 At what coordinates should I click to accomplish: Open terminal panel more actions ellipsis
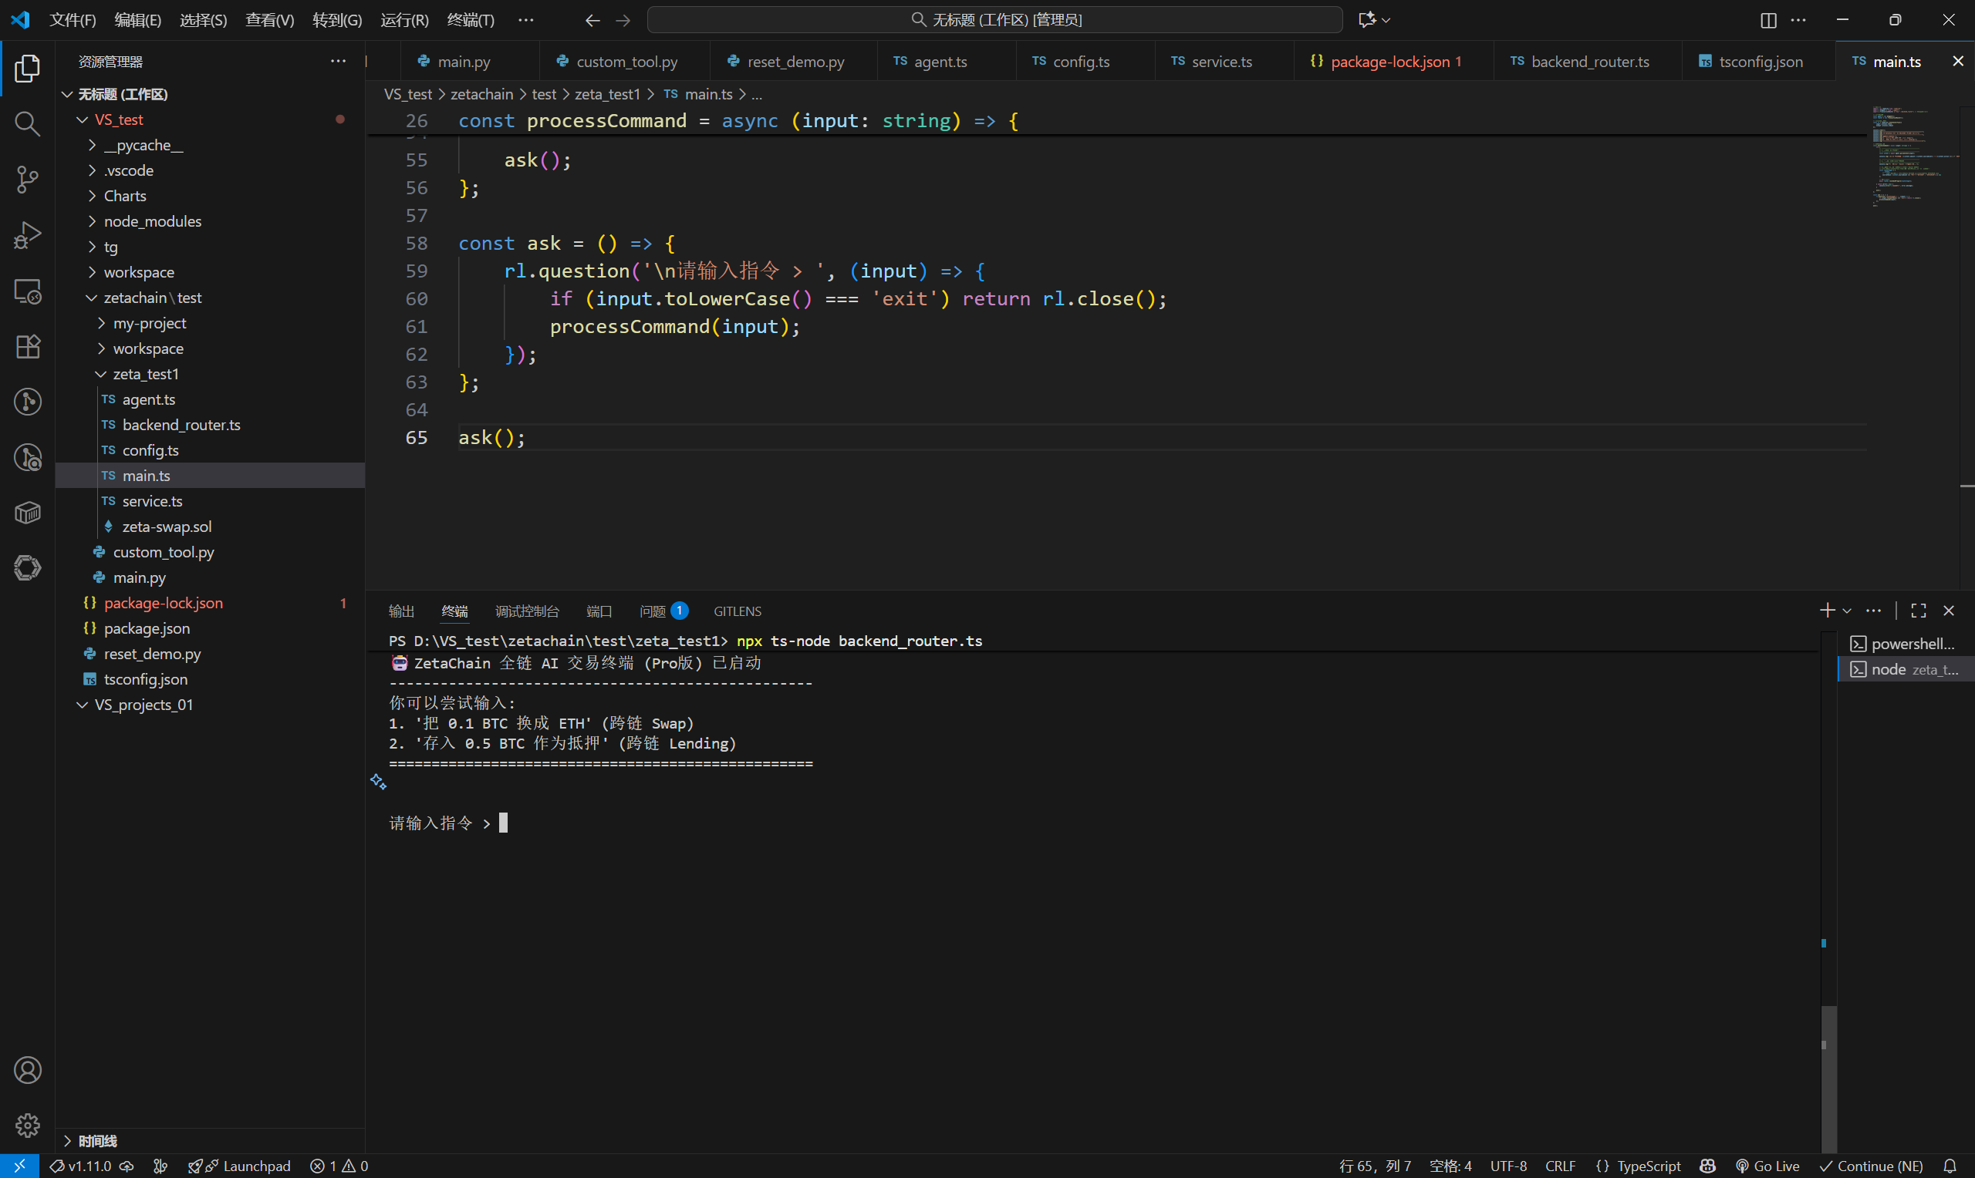tap(1873, 611)
